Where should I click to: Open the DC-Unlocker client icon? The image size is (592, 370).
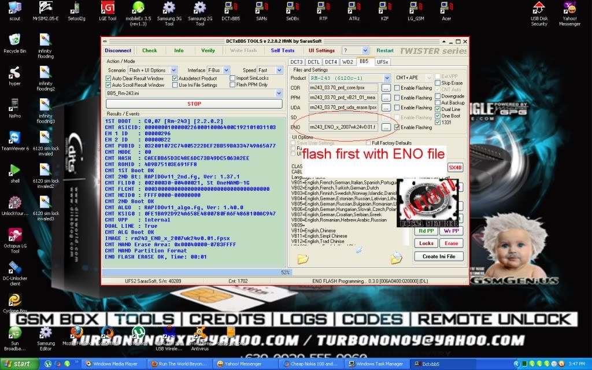point(14,273)
